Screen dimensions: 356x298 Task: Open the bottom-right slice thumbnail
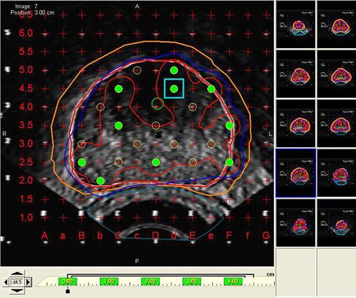click(336, 223)
